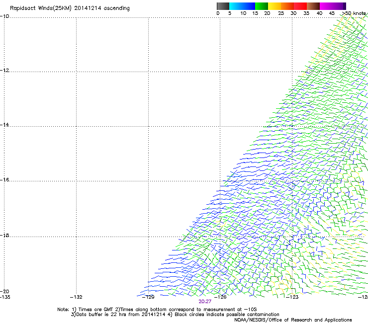Click the '>50 knots' legend label
Screen dimensions: 368x323
[354, 13]
